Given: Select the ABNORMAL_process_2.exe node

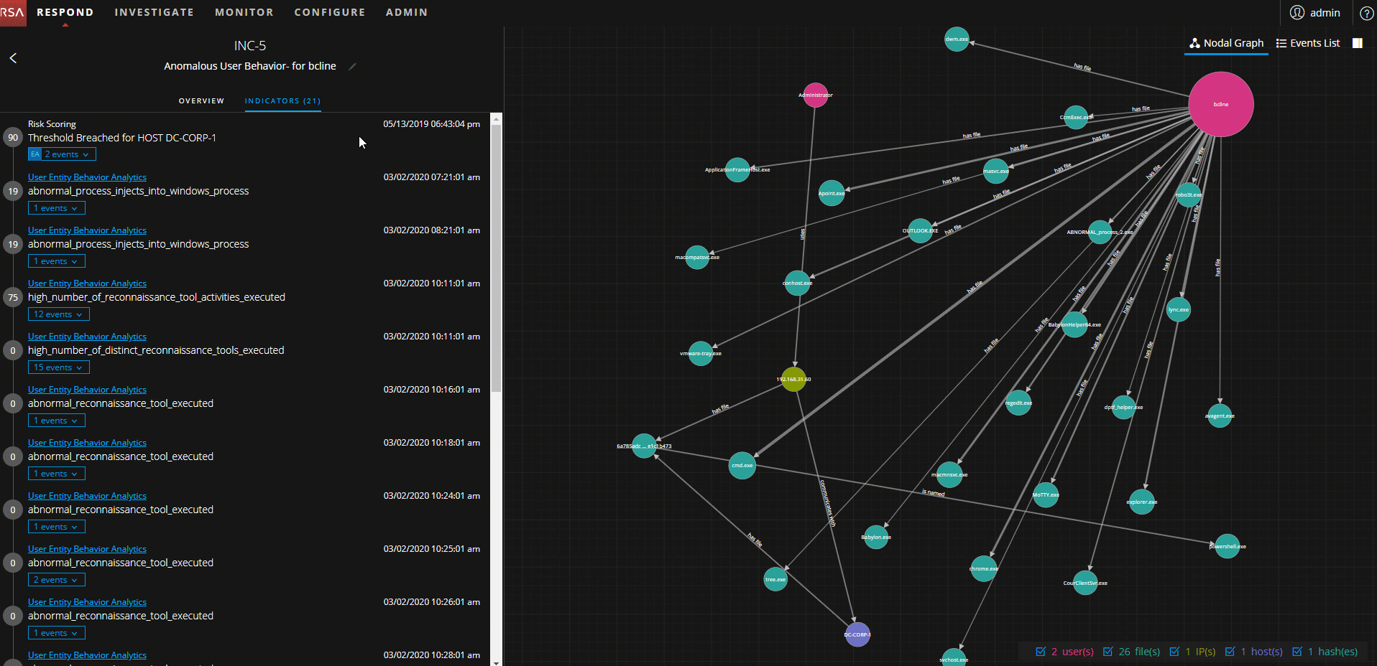Looking at the screenshot, I should tap(1100, 232).
